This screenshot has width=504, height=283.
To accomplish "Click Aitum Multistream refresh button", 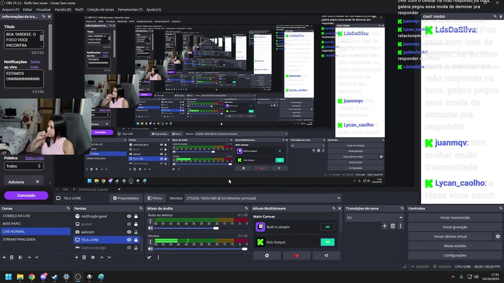I will click(326, 255).
